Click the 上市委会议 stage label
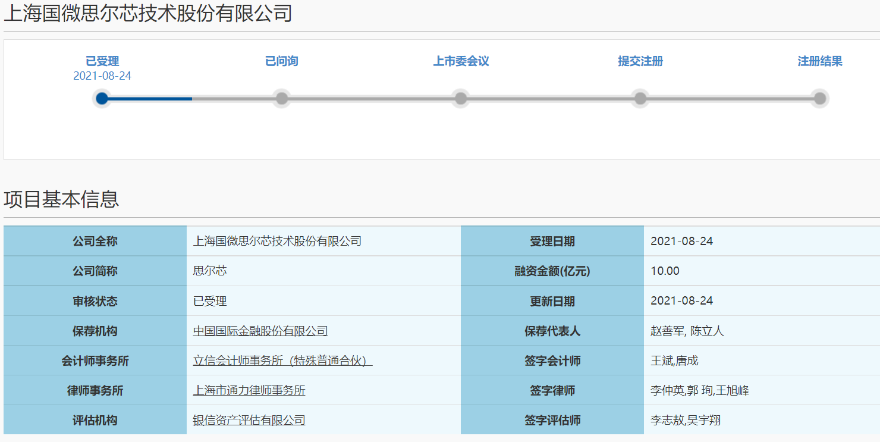The width and height of the screenshot is (880, 442). coord(461,61)
